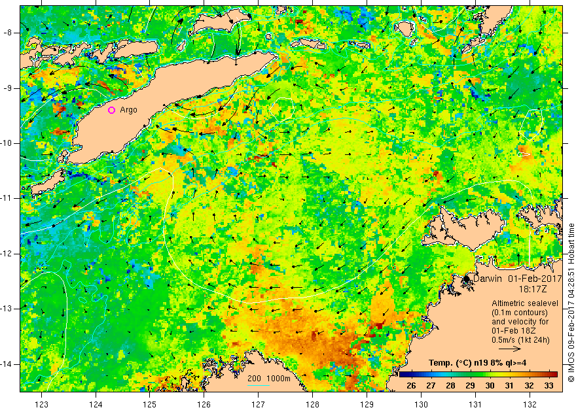Click the '200' isobath depth label
Screen dimensions: 576x412
click(x=254, y=379)
